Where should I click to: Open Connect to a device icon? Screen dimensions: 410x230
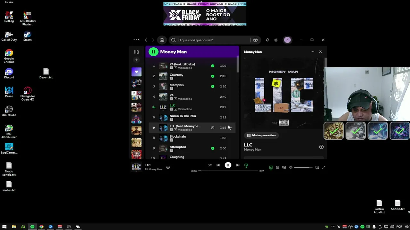click(284, 167)
